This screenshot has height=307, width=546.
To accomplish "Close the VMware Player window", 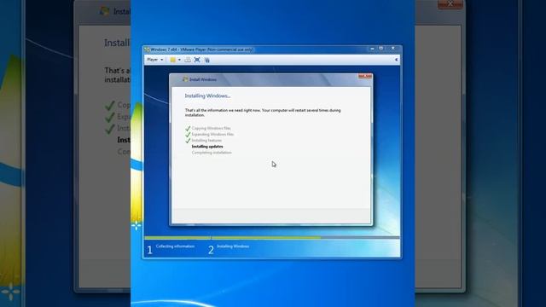I will coord(392,49).
